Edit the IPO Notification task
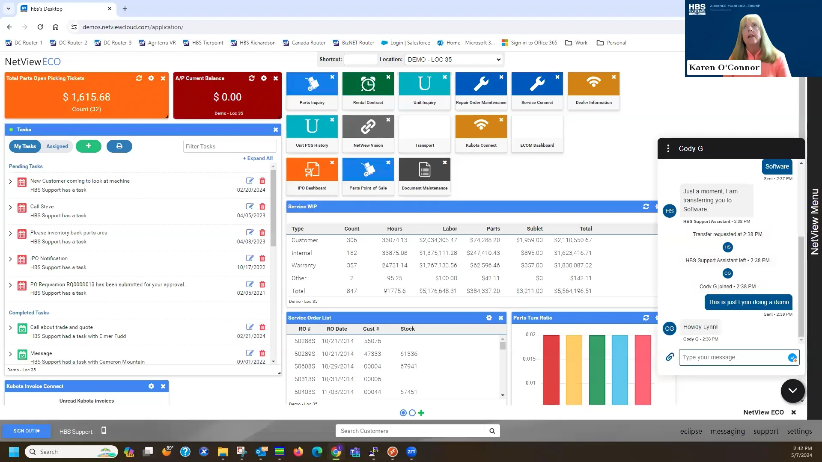 [250, 258]
